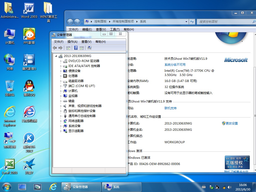Select the 鼠标和其他指针设备 tree item
Image resolution: width=256 pixels, height=192 pixels.
pos(82,111)
